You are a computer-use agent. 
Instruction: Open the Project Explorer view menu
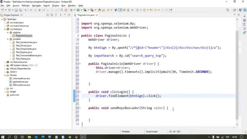(x=61, y=15)
